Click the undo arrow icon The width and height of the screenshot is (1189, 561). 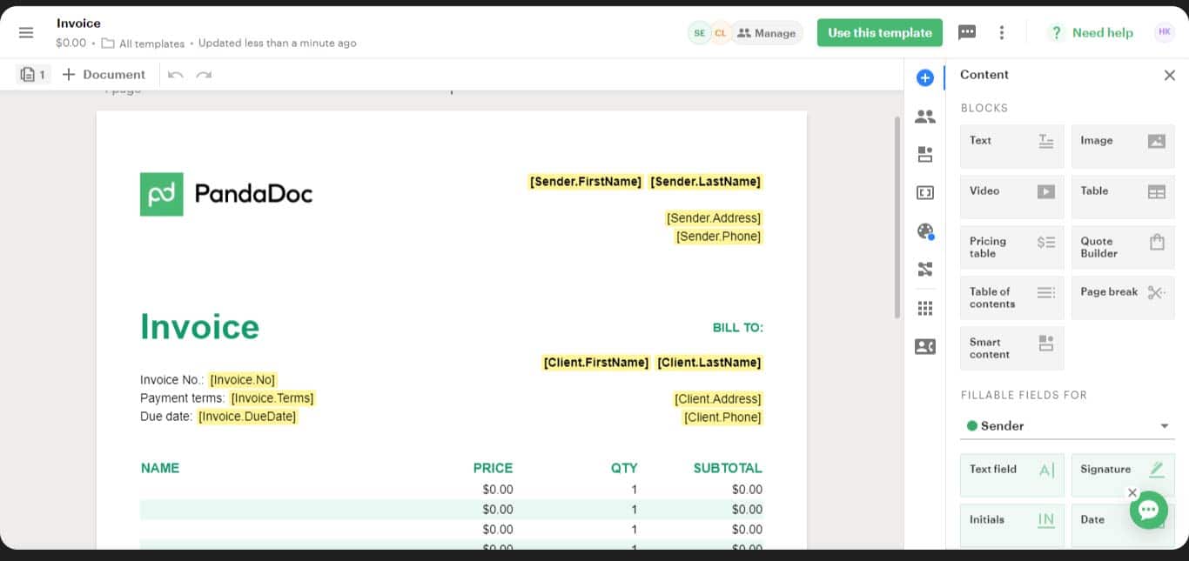(x=176, y=75)
